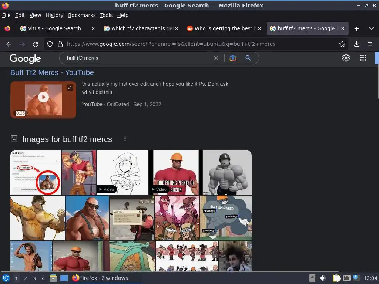Open the tumblr comic image with Spy
This screenshot has height=284, width=379.
pos(177,218)
